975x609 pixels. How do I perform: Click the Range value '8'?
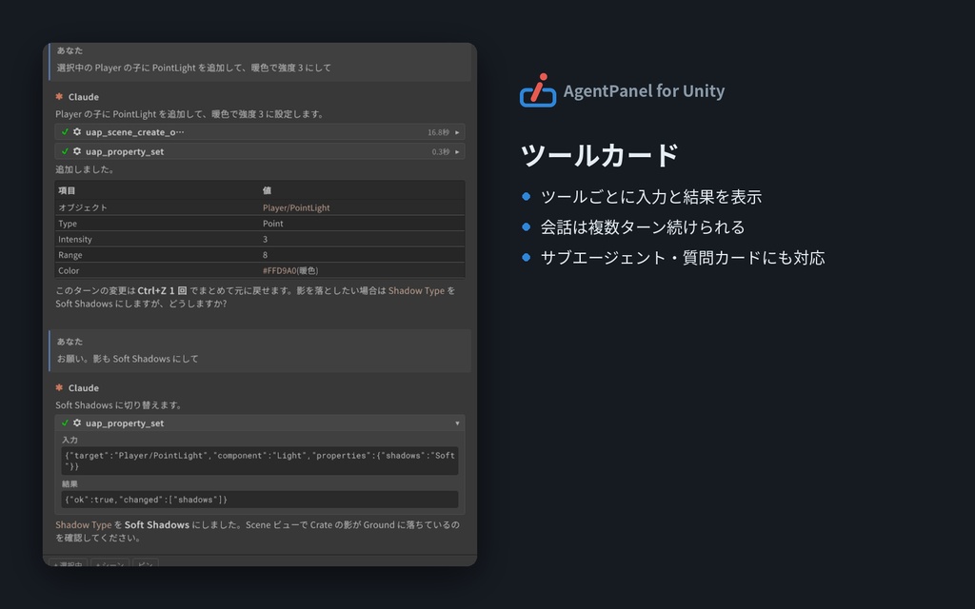pyautogui.click(x=265, y=255)
